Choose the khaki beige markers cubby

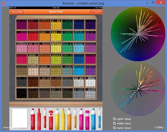[33, 59]
